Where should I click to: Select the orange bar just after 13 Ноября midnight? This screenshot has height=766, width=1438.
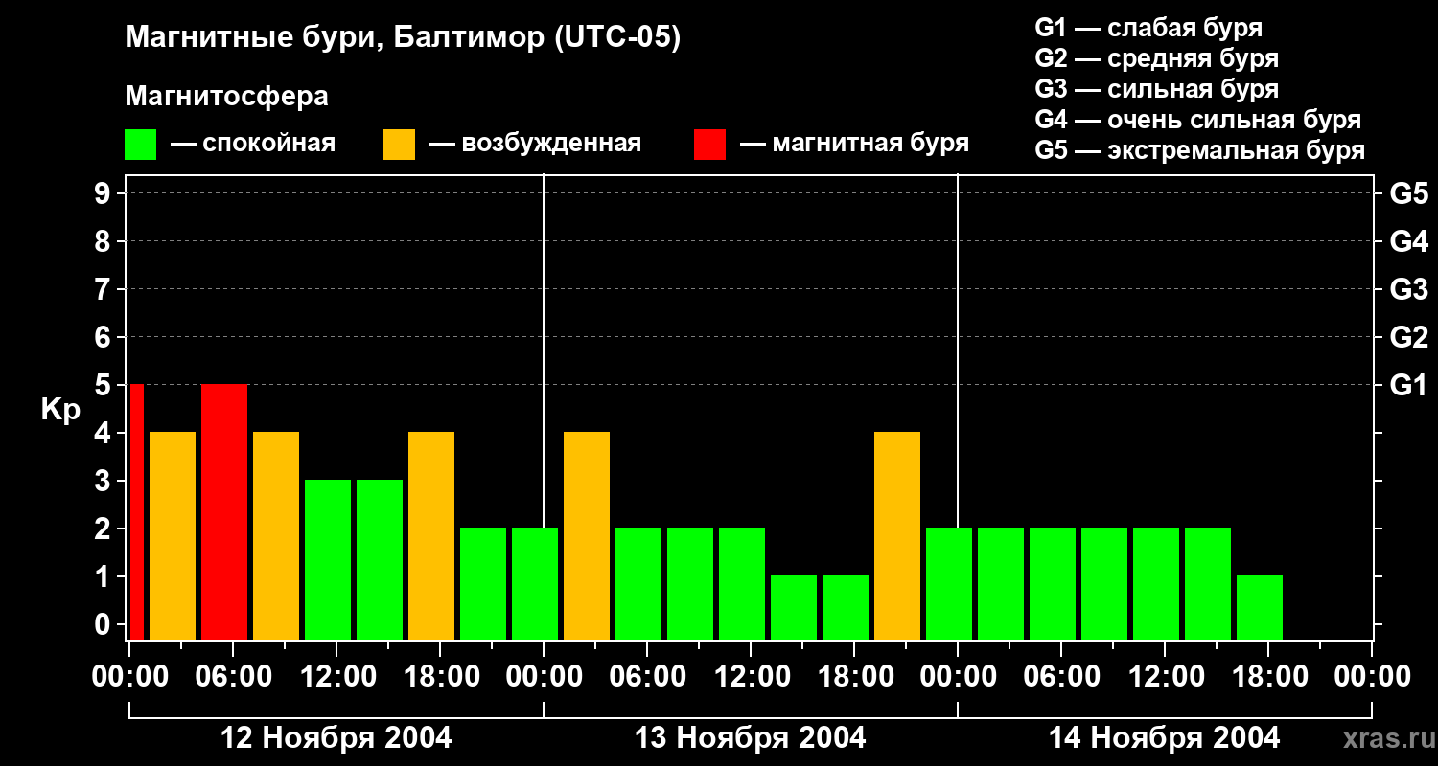click(x=587, y=535)
